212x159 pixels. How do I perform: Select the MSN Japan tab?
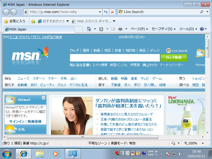(x=39, y=29)
